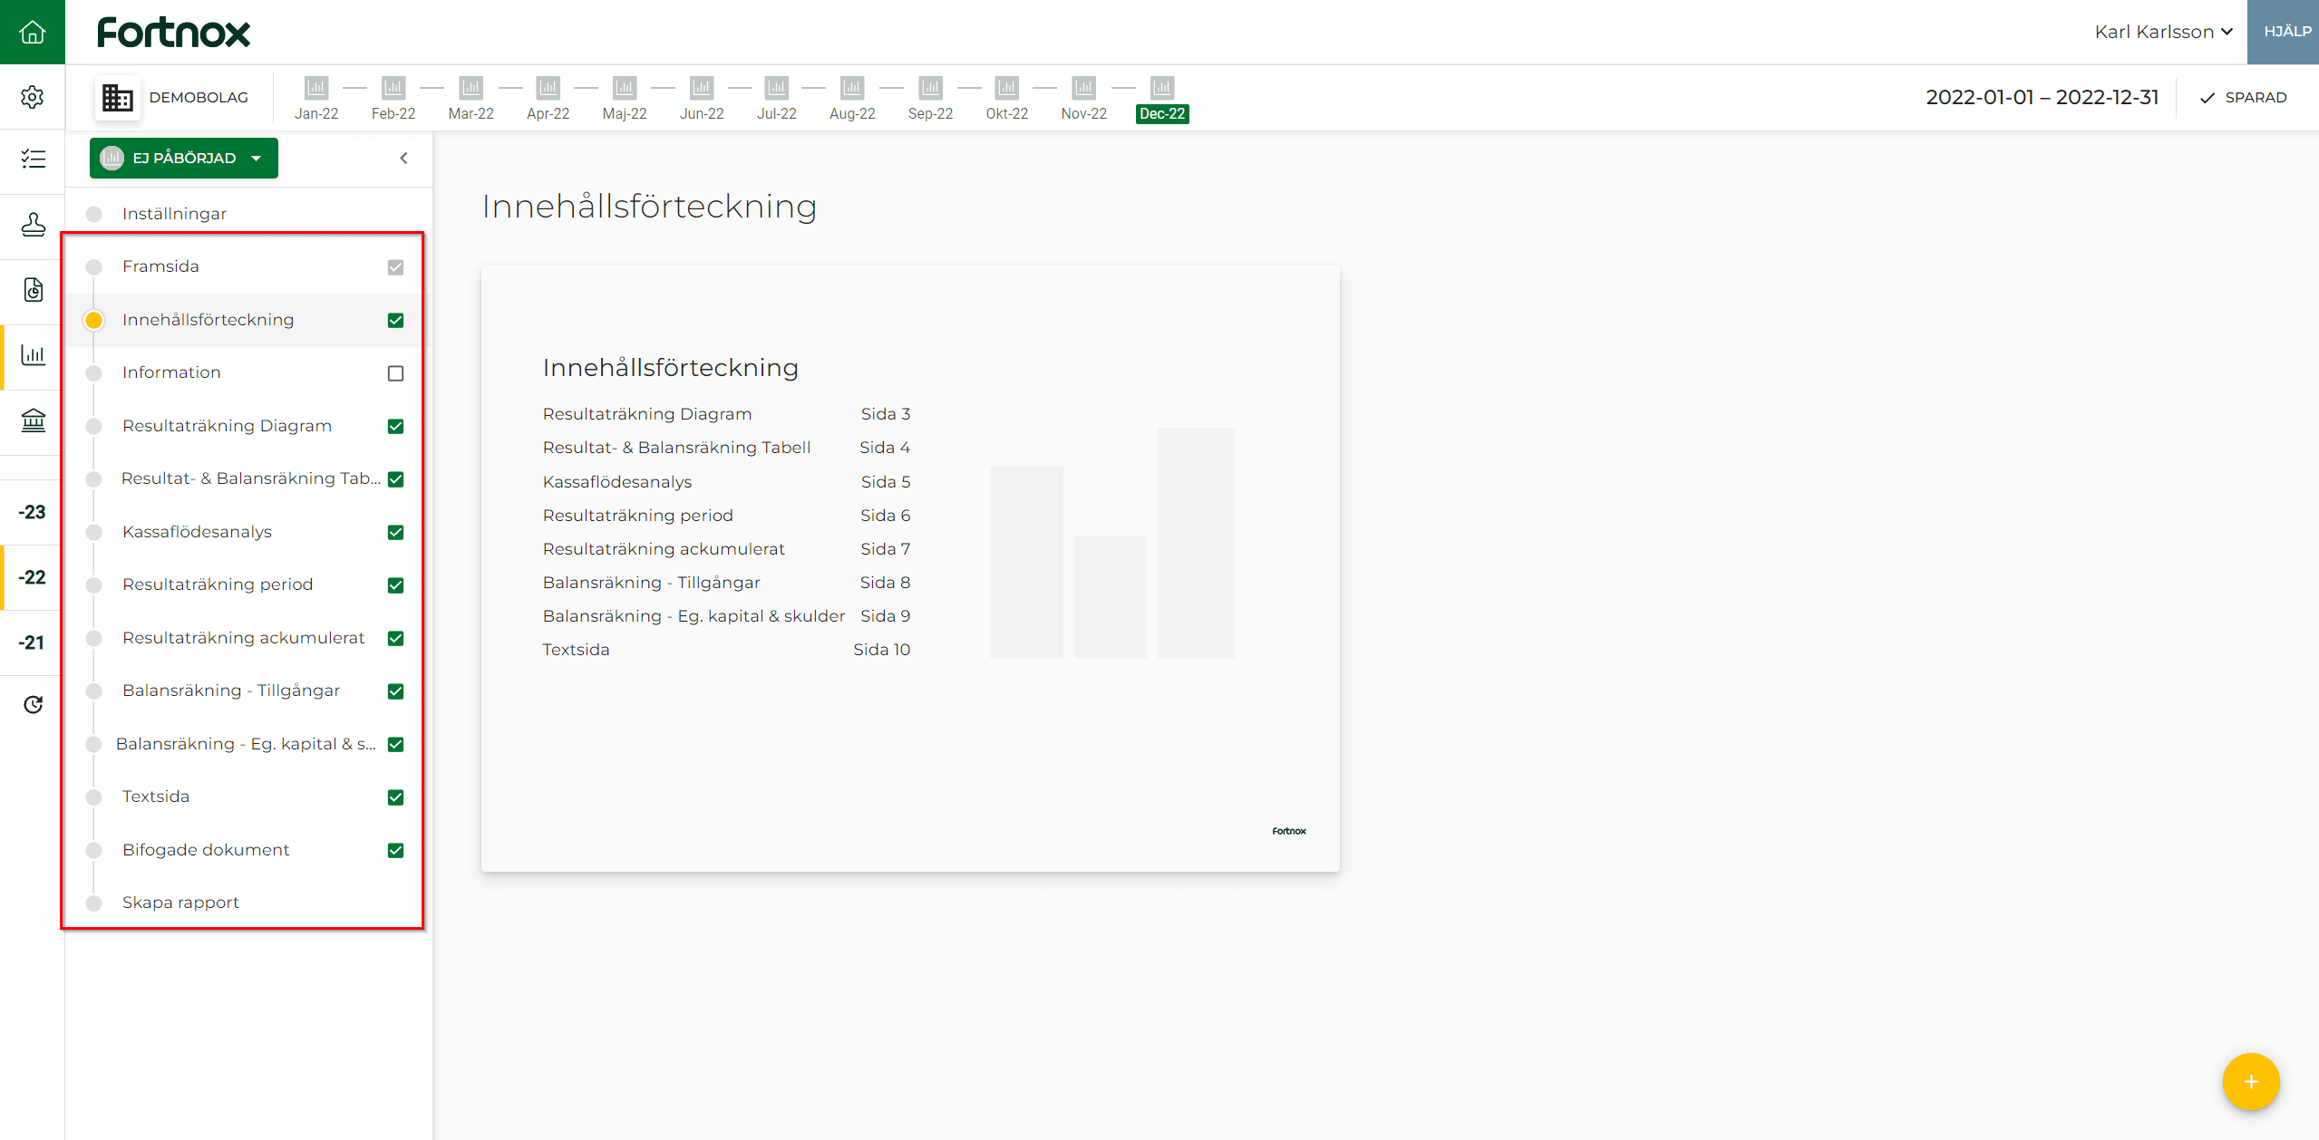Open the stamp icon in the sidebar
This screenshot has height=1140, width=2319.
click(33, 225)
